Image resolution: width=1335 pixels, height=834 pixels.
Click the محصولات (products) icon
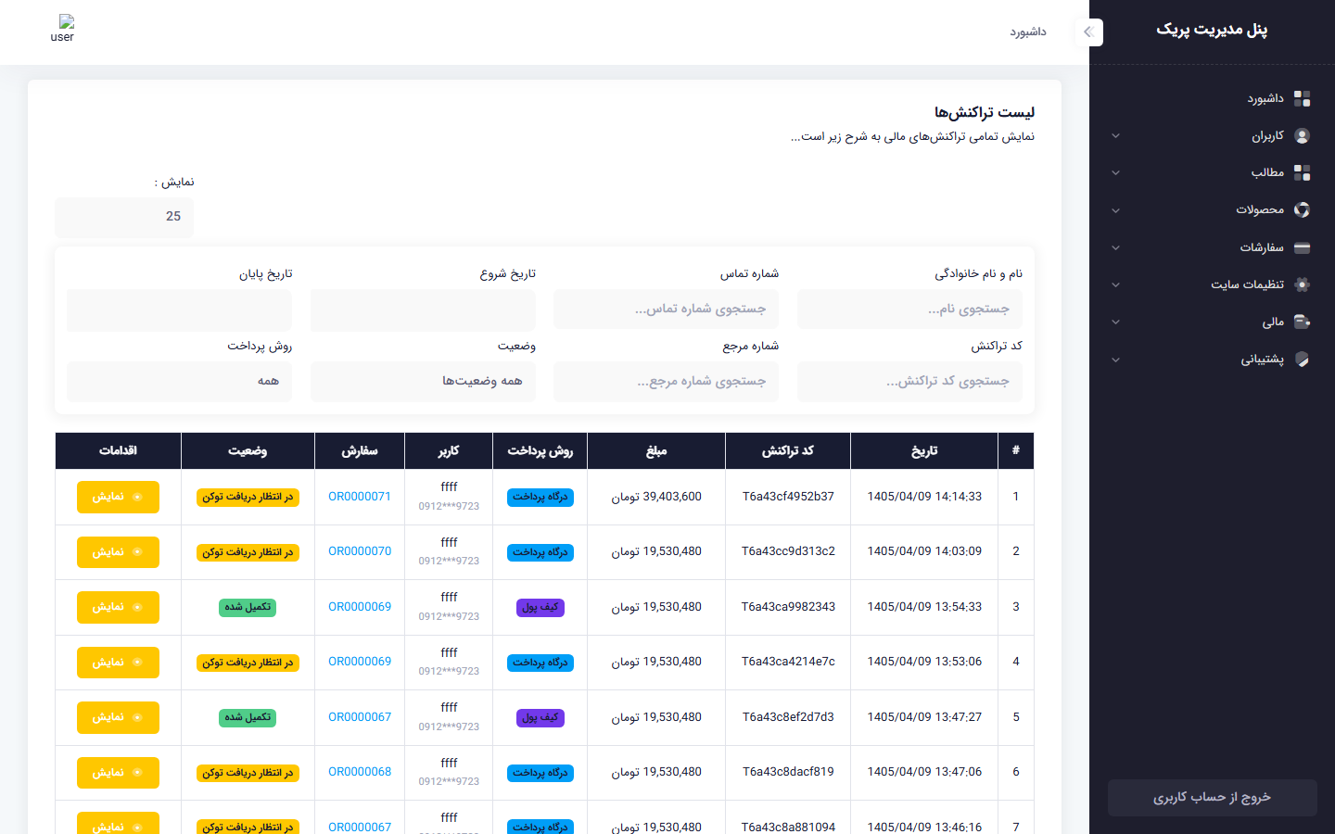[x=1302, y=209]
